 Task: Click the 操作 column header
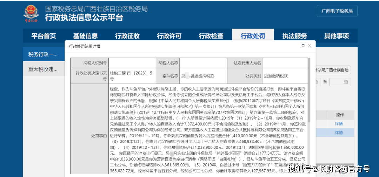pos(340,115)
